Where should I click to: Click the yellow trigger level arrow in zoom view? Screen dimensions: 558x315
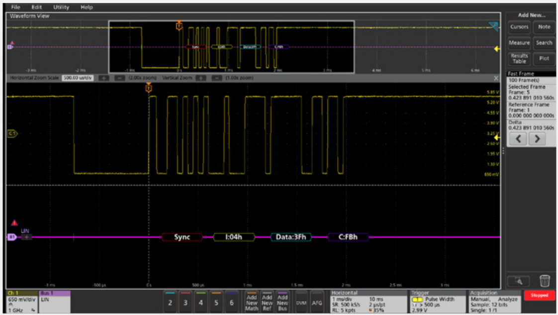497,137
